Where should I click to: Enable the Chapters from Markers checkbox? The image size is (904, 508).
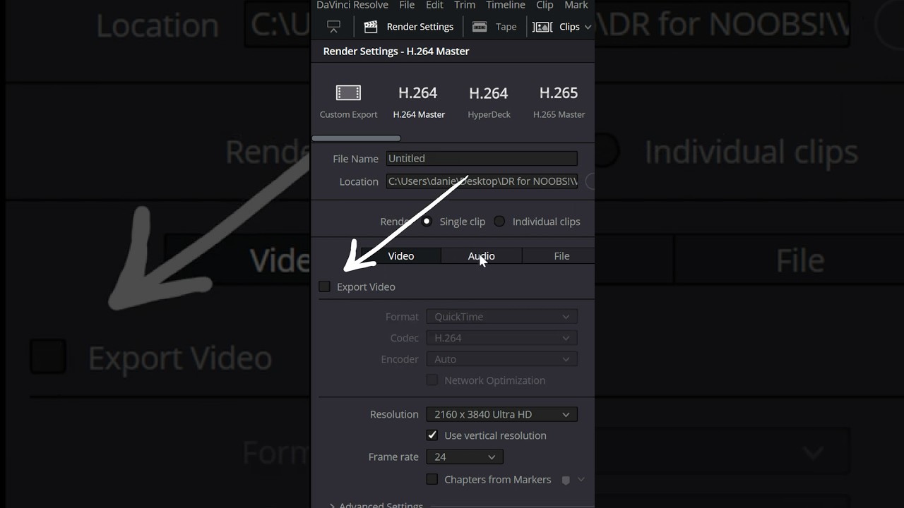[432, 479]
